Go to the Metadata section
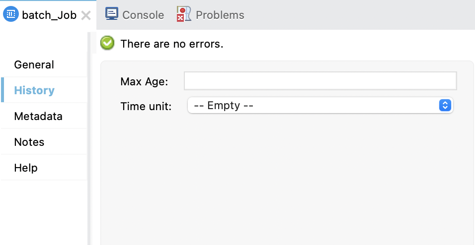Image resolution: width=475 pixels, height=245 pixels. coord(38,117)
